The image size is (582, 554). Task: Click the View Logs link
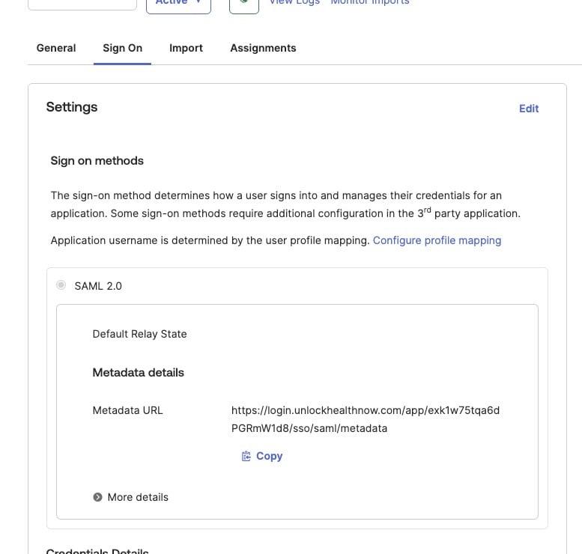click(294, 2)
